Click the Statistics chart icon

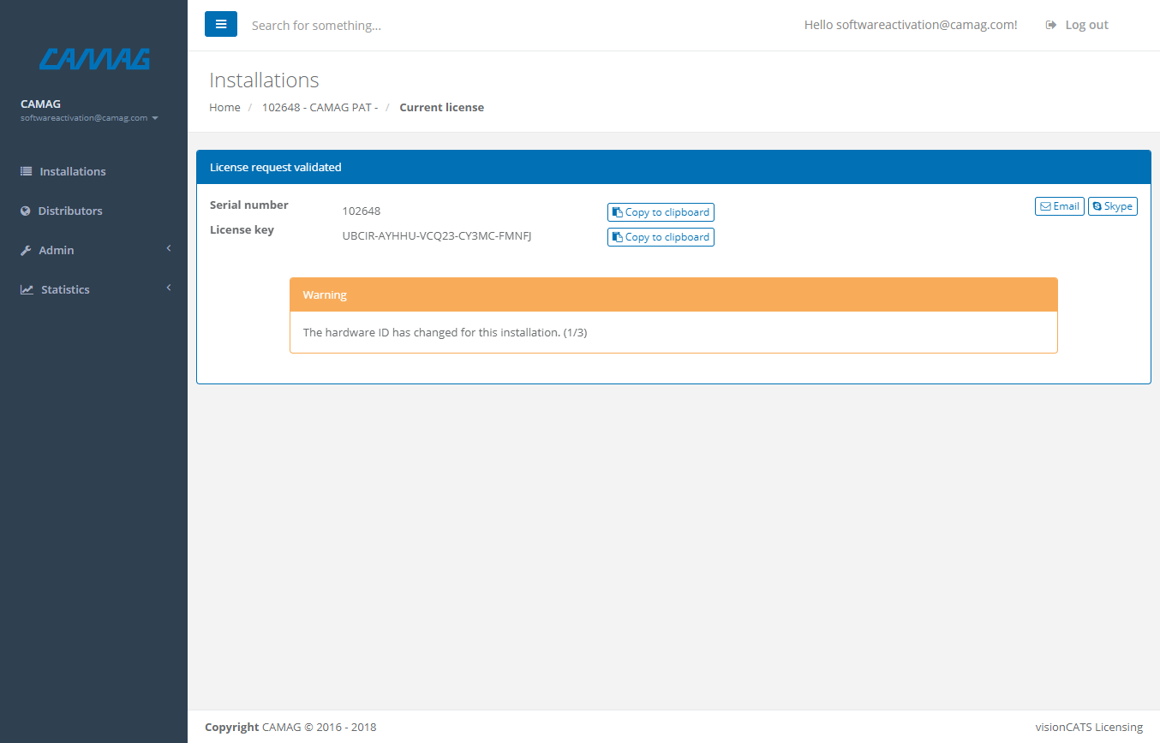[25, 289]
